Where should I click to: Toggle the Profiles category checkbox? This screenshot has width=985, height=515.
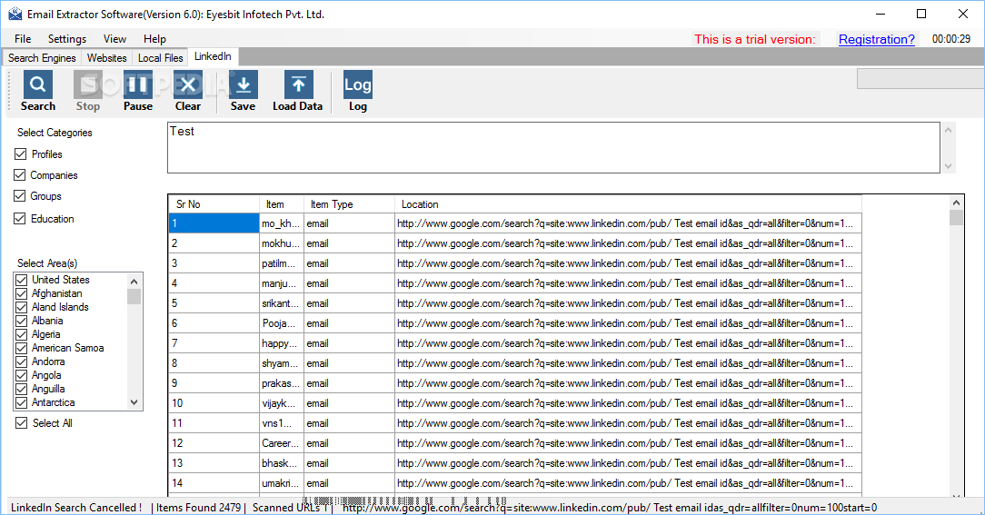21,154
